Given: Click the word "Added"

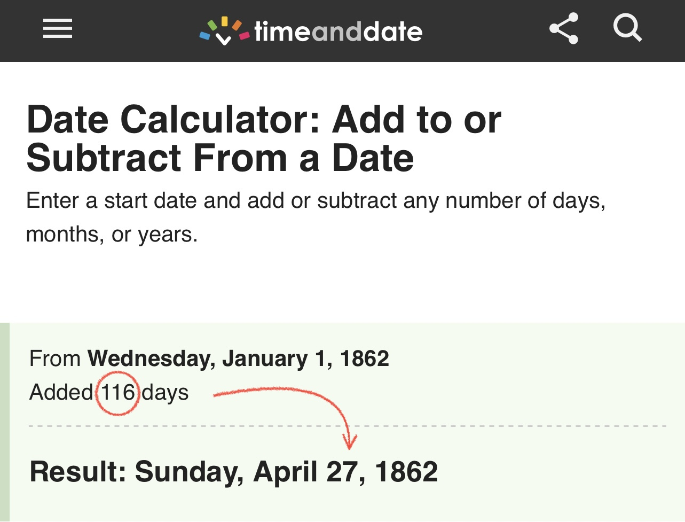Looking at the screenshot, I should click(x=61, y=393).
